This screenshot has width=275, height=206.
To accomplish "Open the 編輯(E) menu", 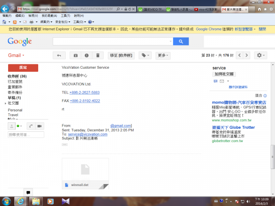I will (x=20, y=16).
